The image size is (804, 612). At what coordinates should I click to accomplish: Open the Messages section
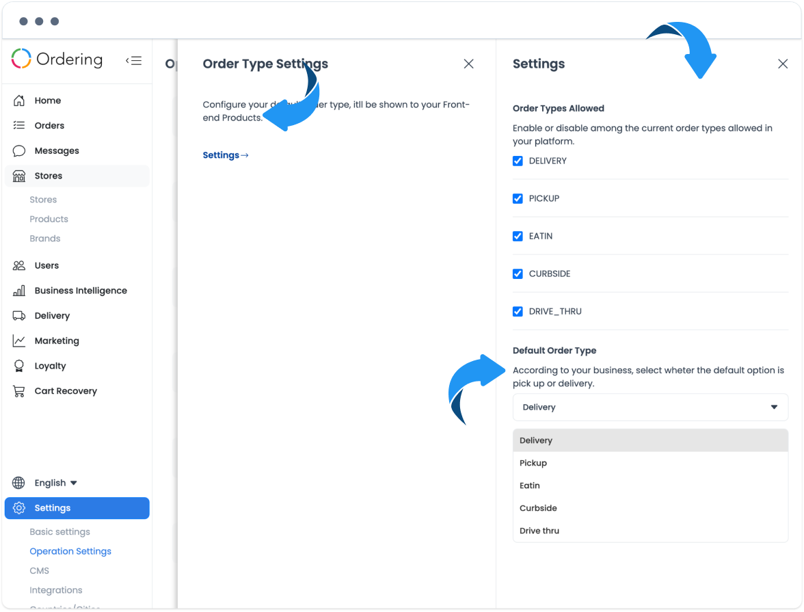(x=77, y=151)
